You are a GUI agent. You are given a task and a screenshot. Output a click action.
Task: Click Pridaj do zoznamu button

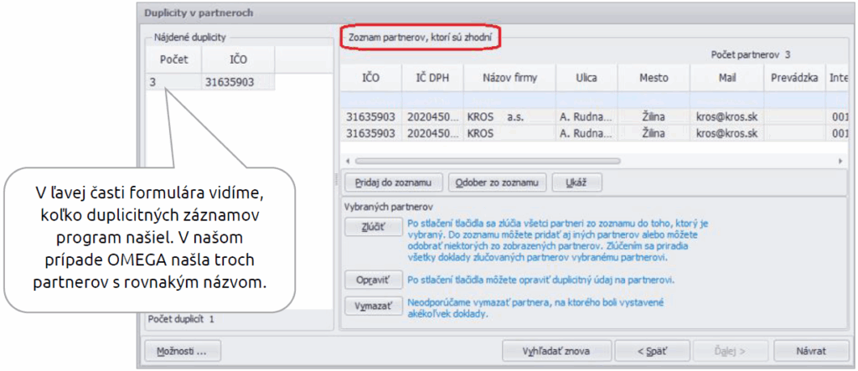[x=392, y=182]
